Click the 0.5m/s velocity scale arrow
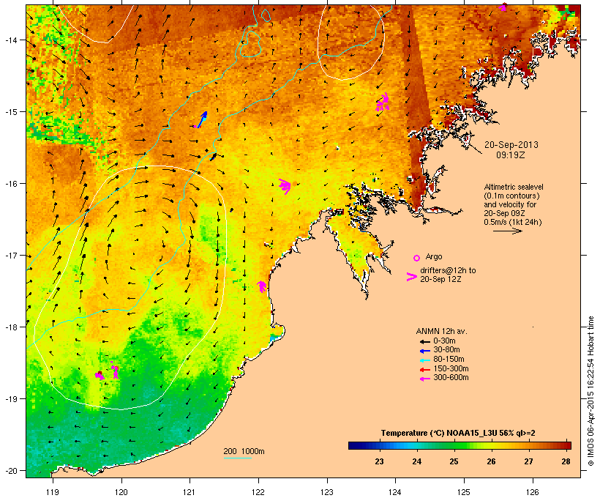 click(508, 231)
